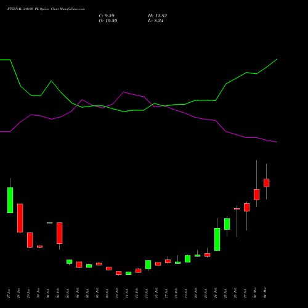The height and width of the screenshot is (308, 308).
Task: Select the tall green candle above 27 Jan
Action: [x=10, y=200]
